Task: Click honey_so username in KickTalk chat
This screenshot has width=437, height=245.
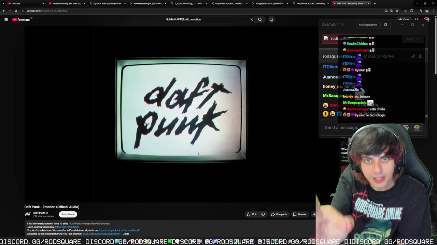Action: pos(333,86)
